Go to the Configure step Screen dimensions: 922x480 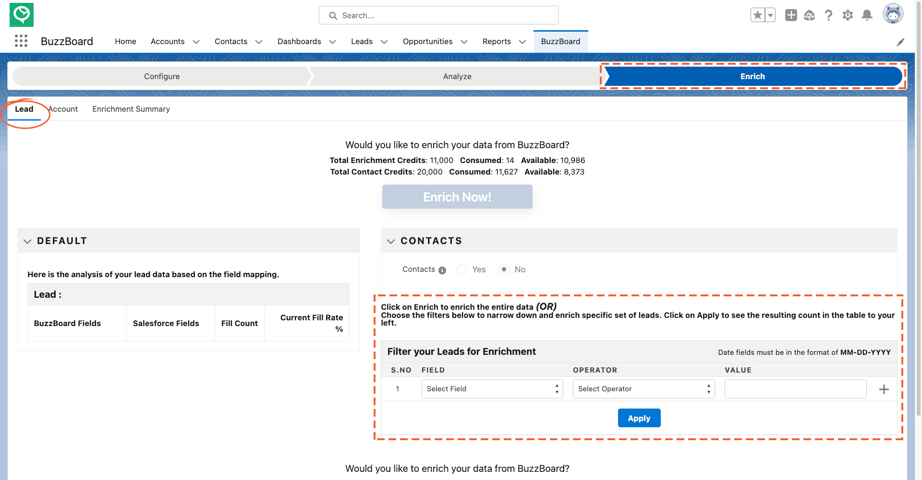coord(162,77)
